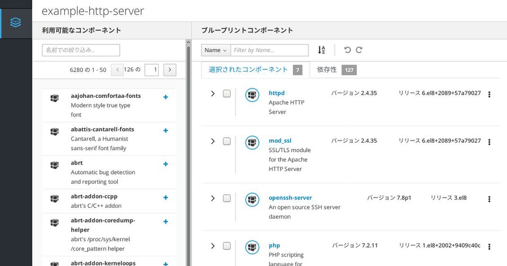Sort blueprint components alphabetically A-Z
Screen dimensions: 507x266
click(x=322, y=50)
